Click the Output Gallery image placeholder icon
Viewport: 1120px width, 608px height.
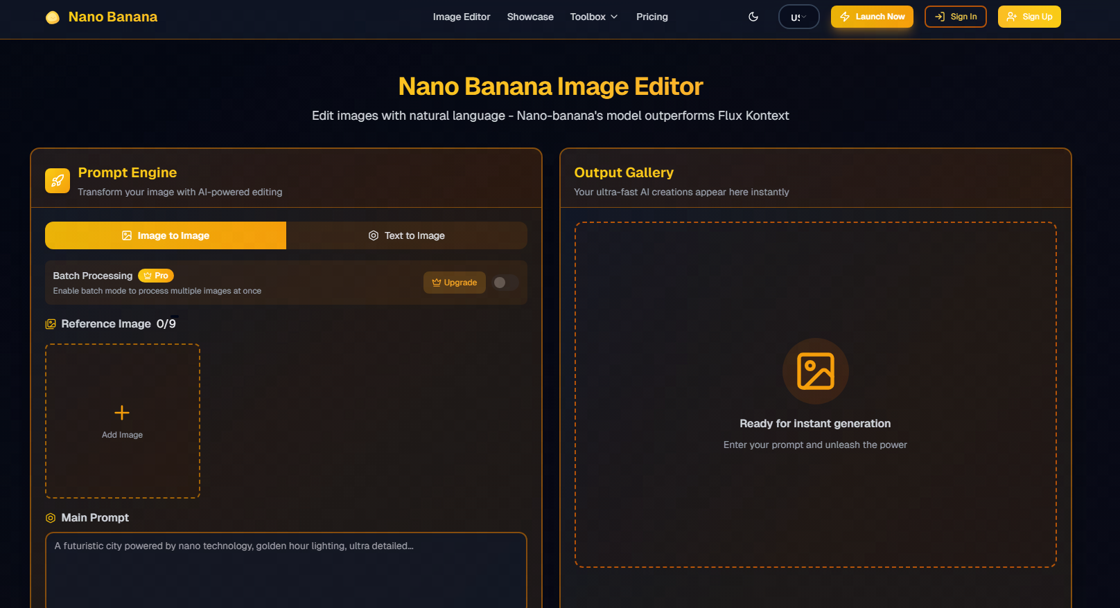point(815,371)
